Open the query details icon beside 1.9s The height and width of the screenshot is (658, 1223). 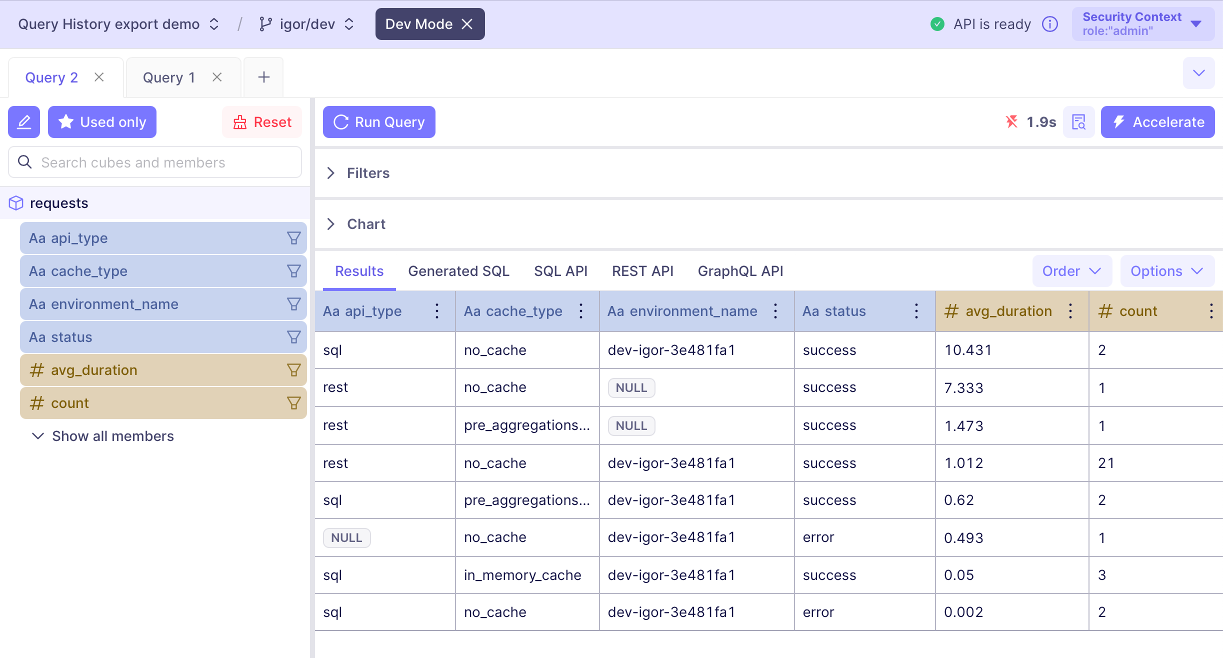pyautogui.click(x=1078, y=122)
